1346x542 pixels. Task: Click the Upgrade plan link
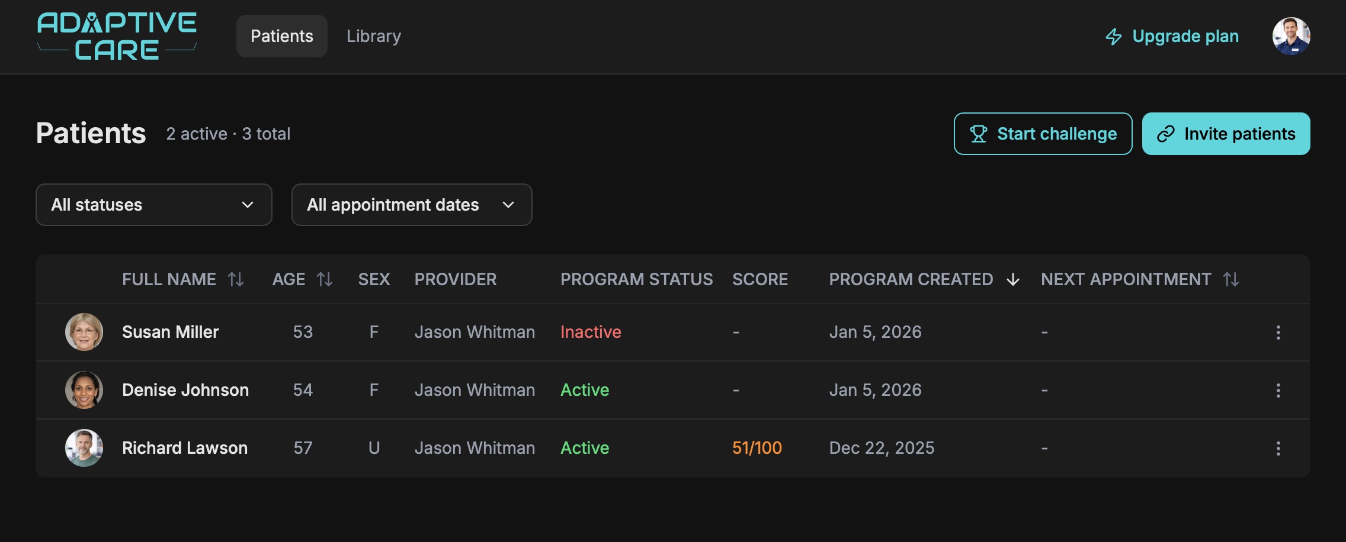point(1185,36)
